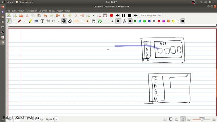Pick the blue color swatch
This screenshot has height=122, width=217.
149,21
